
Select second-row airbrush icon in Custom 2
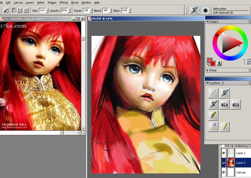213,104
